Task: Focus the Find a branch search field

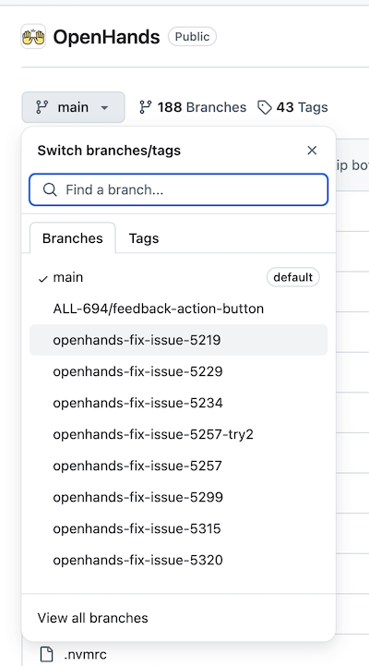Action: 179,189
